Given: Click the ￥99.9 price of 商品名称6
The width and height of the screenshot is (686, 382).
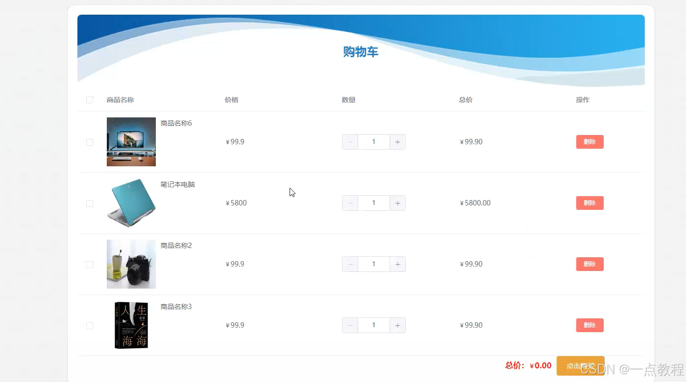Looking at the screenshot, I should pos(235,142).
